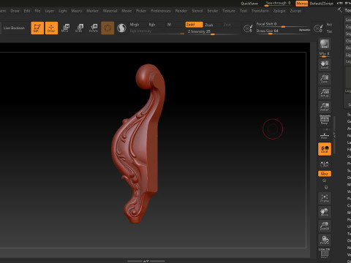Open the Stroke menu
Screen dimensions: 351x263
click(x=213, y=11)
